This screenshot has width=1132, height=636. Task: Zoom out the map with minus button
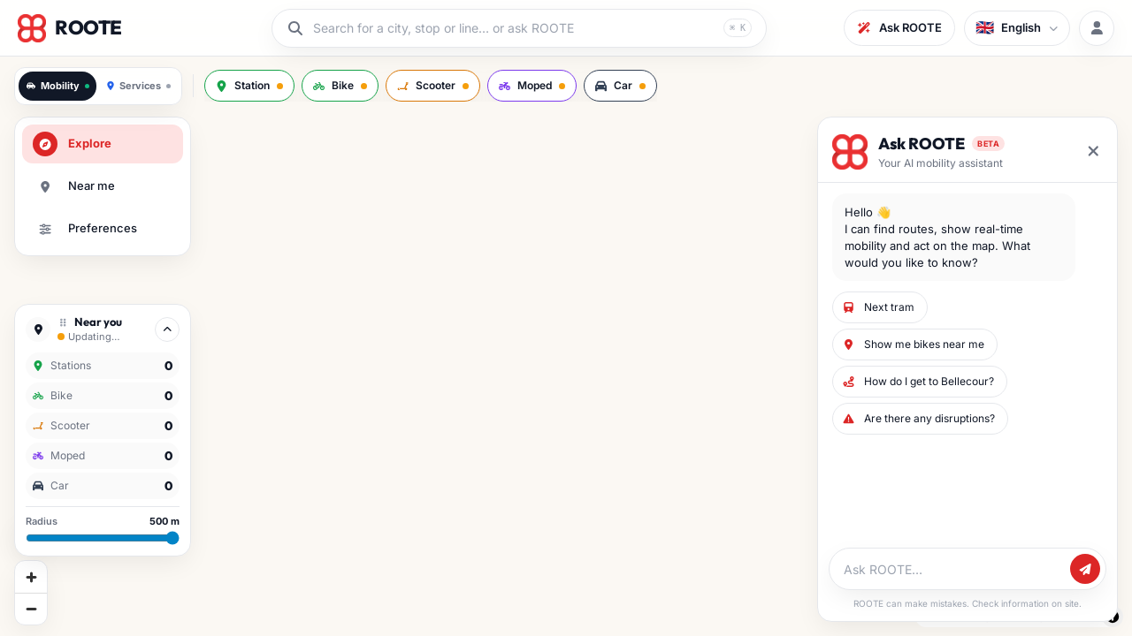31,609
